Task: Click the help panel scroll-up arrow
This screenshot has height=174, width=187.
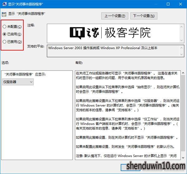Action: [x=183, y=73]
